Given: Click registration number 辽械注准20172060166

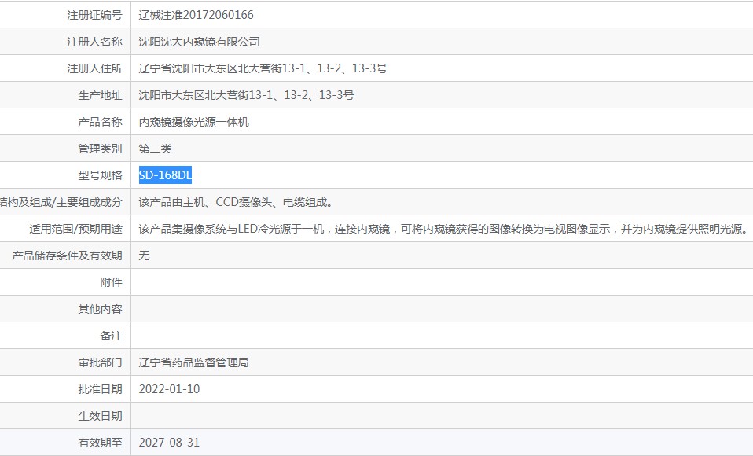Looking at the screenshot, I should pyautogui.click(x=196, y=15).
